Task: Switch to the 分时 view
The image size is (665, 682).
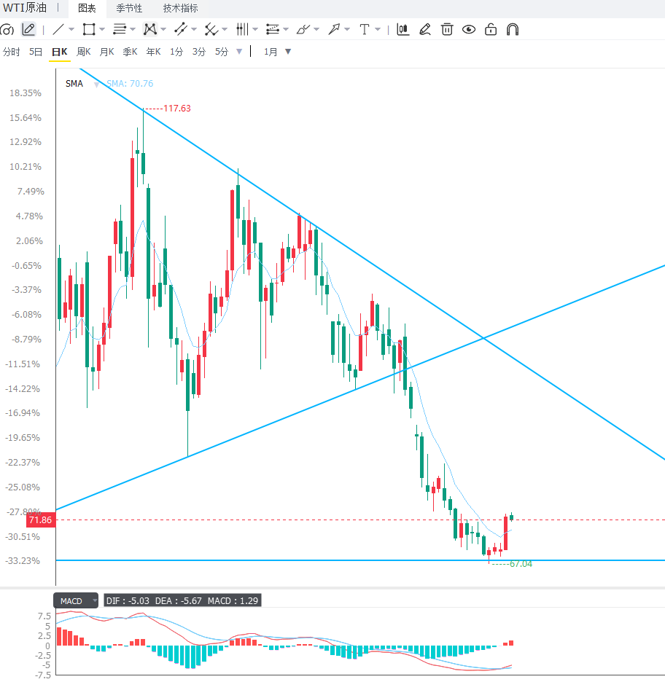Action: [x=12, y=52]
